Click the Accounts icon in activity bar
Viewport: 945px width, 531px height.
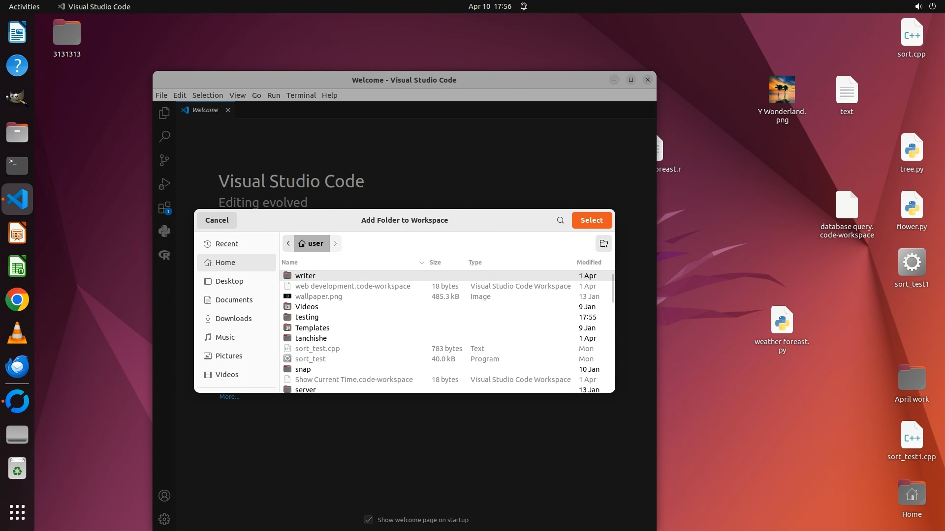pyautogui.click(x=164, y=496)
